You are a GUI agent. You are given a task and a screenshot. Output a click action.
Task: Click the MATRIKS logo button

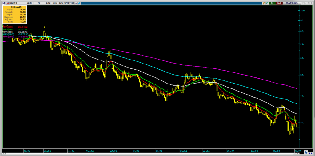pos(292,3)
